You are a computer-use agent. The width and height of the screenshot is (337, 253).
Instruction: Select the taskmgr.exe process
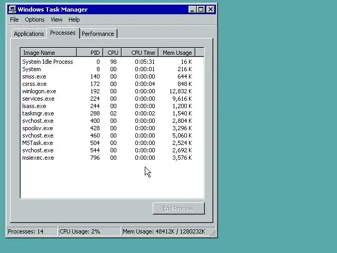pyautogui.click(x=112, y=113)
